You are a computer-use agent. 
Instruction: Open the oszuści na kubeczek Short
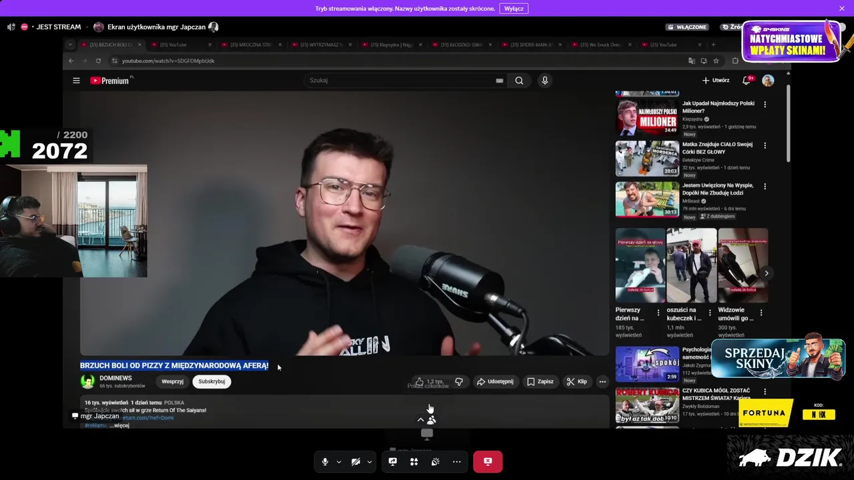tap(692, 265)
